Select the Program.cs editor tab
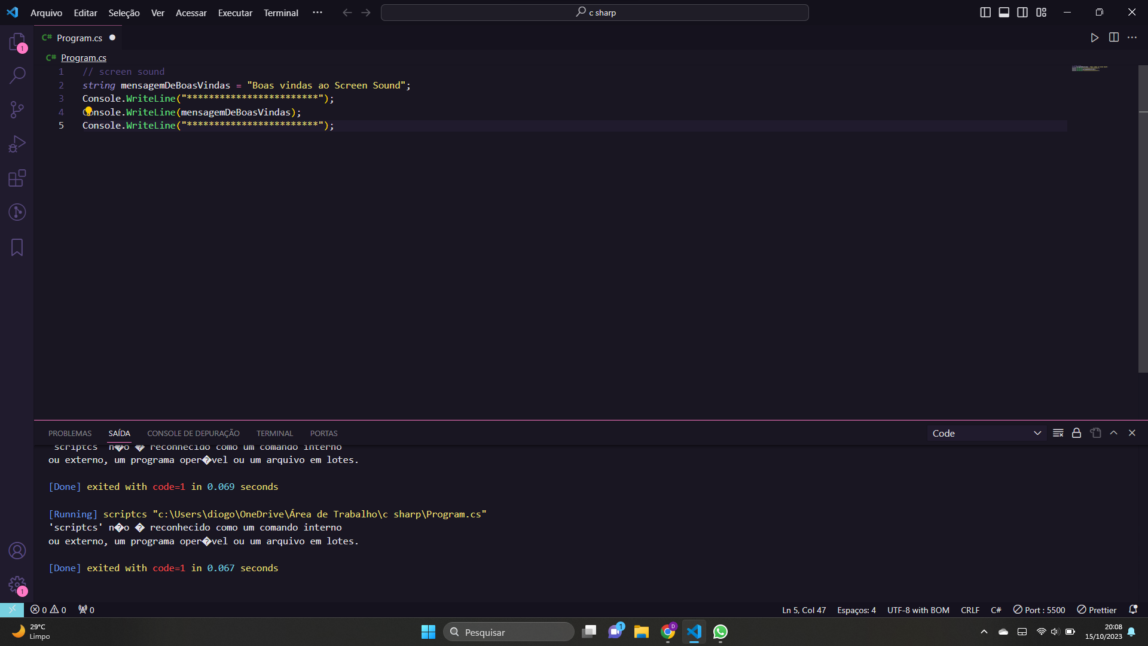This screenshot has width=1148, height=646. pyautogui.click(x=78, y=38)
